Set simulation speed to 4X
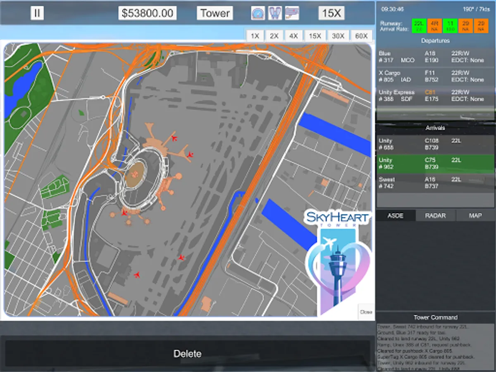This screenshot has height=372, width=496. tap(293, 36)
